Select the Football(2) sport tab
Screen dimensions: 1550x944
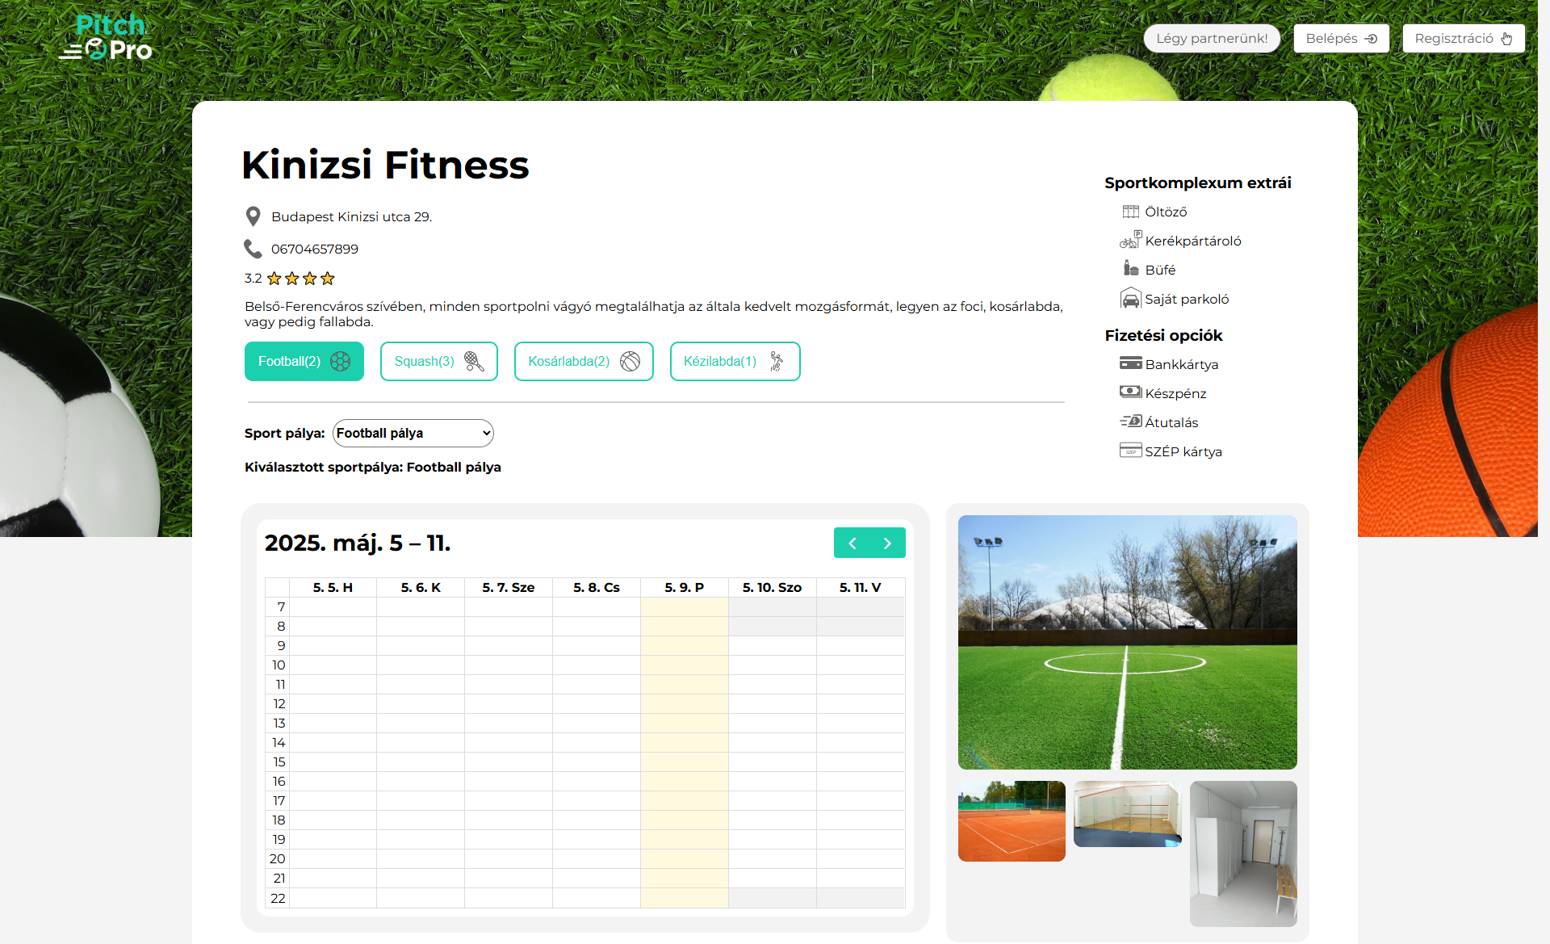pos(304,361)
